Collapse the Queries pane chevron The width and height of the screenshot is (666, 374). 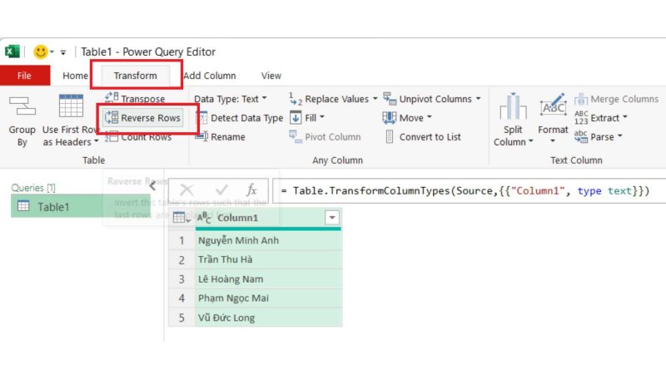(152, 186)
